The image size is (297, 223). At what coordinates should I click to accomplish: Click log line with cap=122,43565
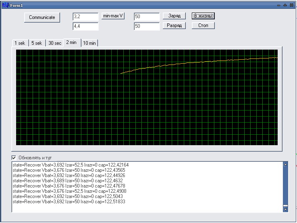coord(69,170)
